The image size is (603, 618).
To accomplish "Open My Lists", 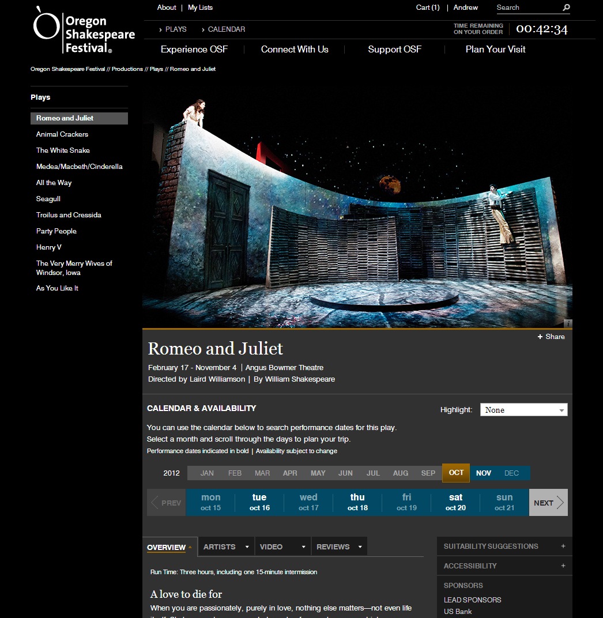I will 200,7.
